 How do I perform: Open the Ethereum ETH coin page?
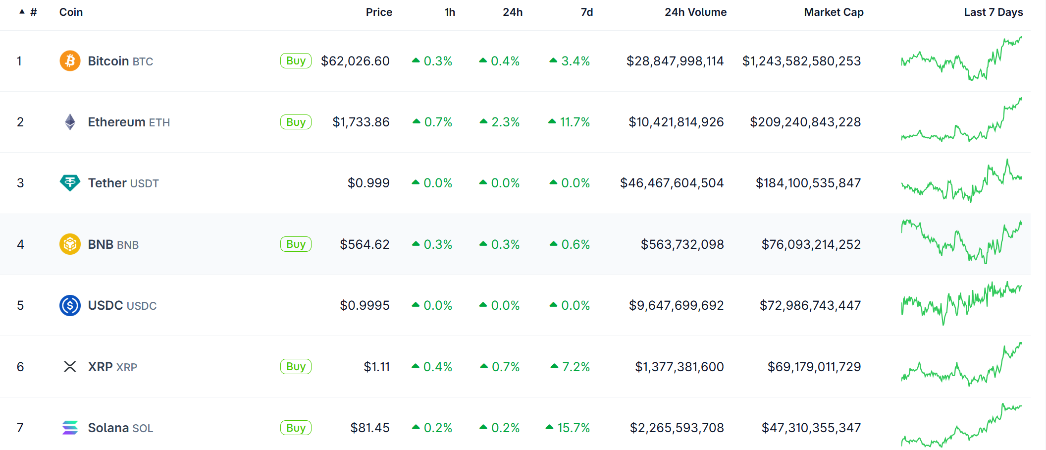(129, 122)
